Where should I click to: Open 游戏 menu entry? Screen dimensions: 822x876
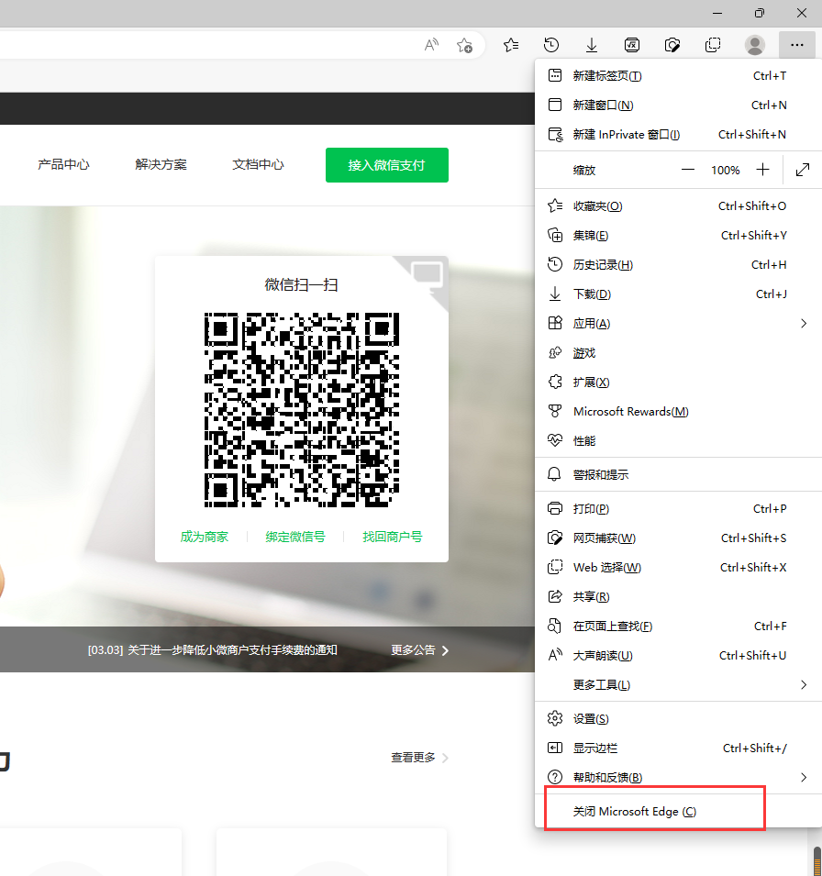pyautogui.click(x=678, y=353)
